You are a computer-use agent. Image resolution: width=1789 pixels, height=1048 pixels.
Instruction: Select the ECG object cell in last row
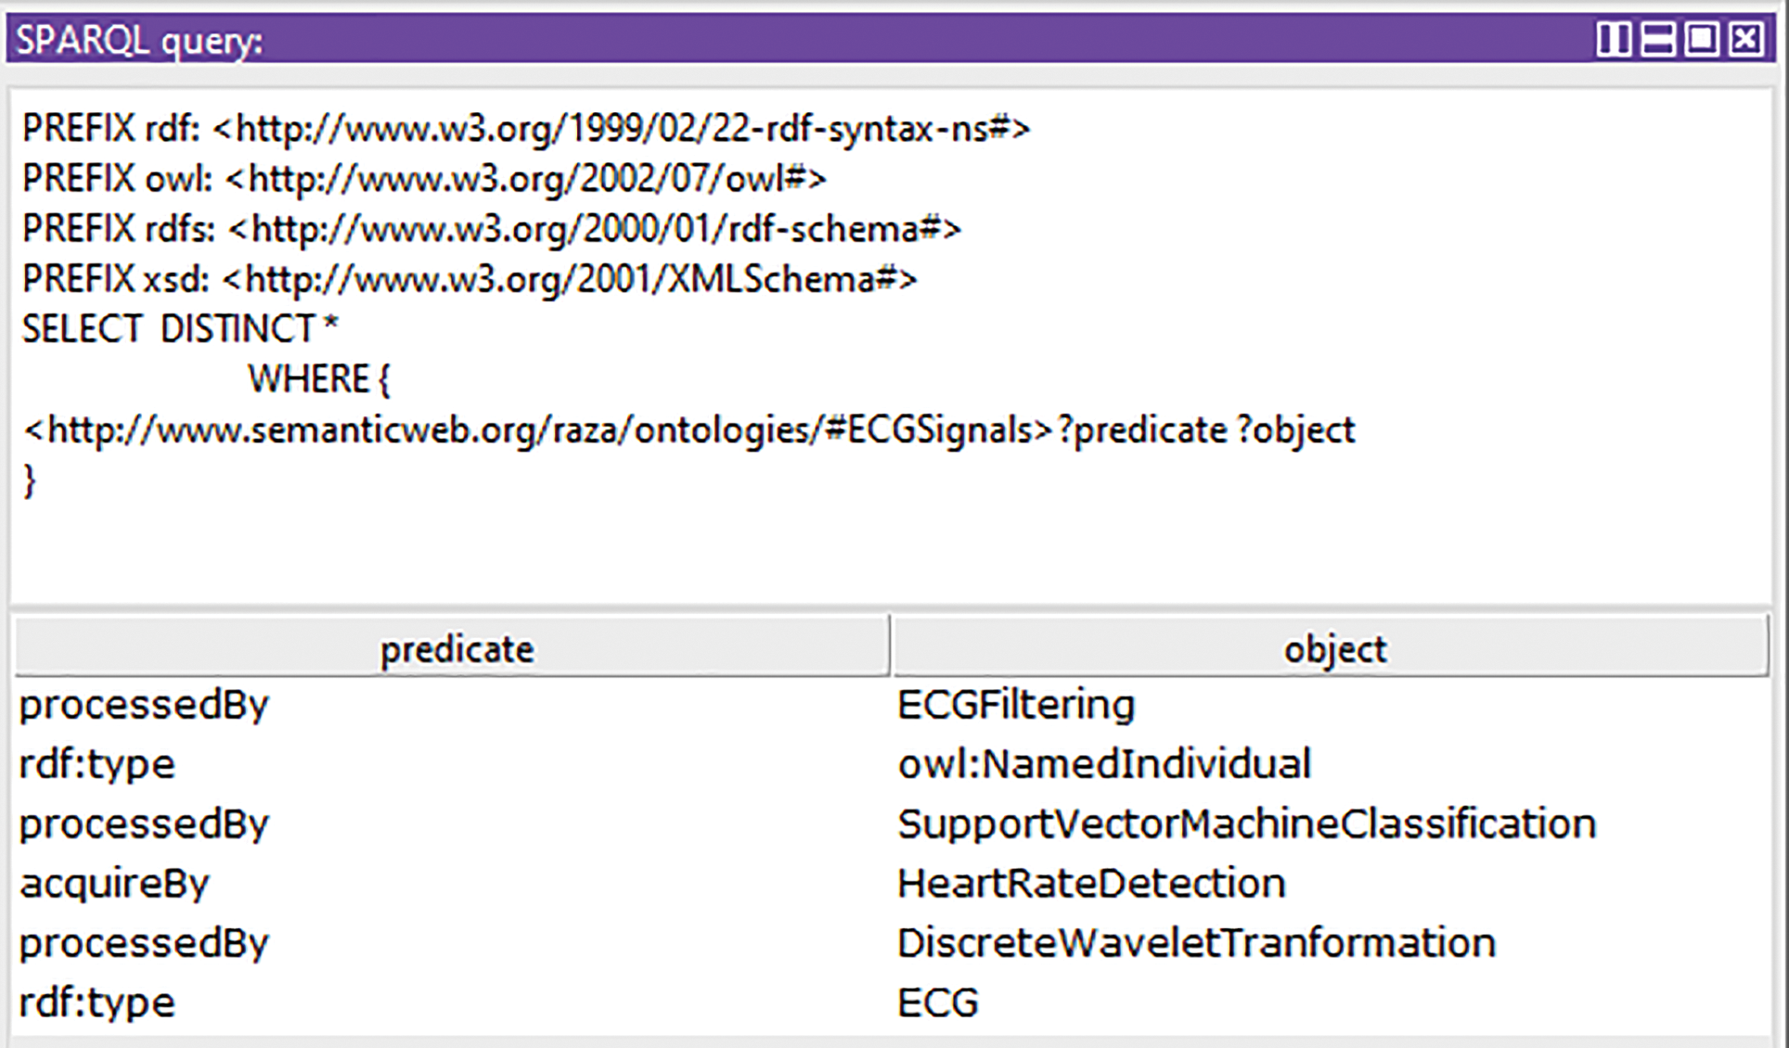(937, 1003)
